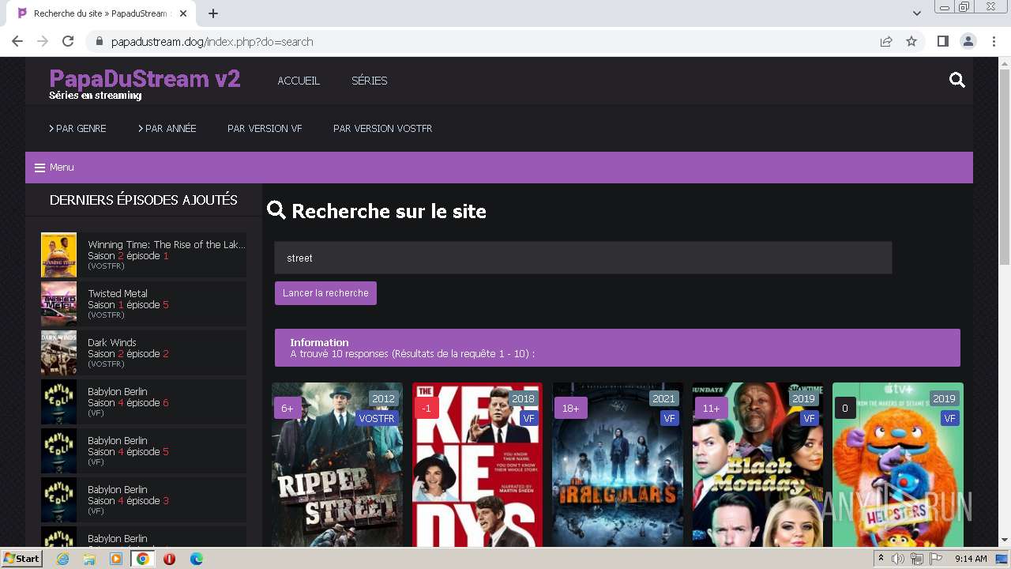Open Twisted Metal Saison 1 épisode 5
This screenshot has width=1011, height=569.
pos(144,303)
